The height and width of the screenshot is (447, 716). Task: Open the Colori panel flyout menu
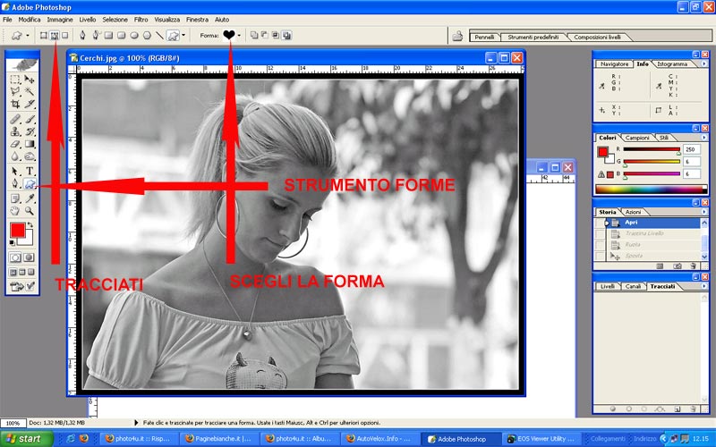(x=703, y=138)
